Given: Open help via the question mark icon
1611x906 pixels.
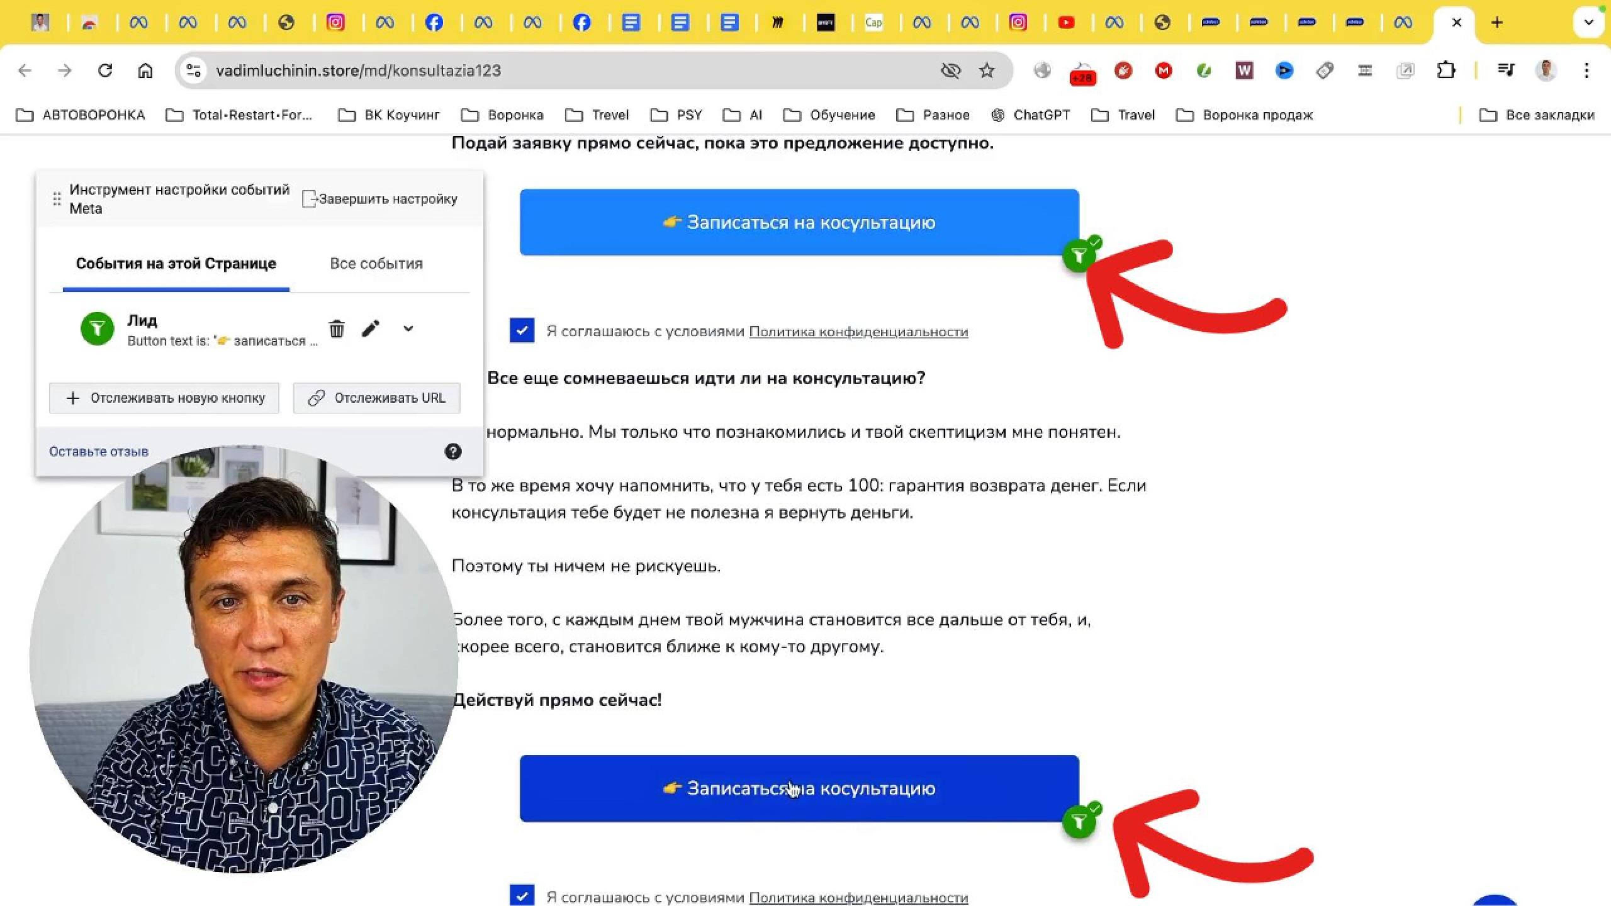Looking at the screenshot, I should [453, 451].
